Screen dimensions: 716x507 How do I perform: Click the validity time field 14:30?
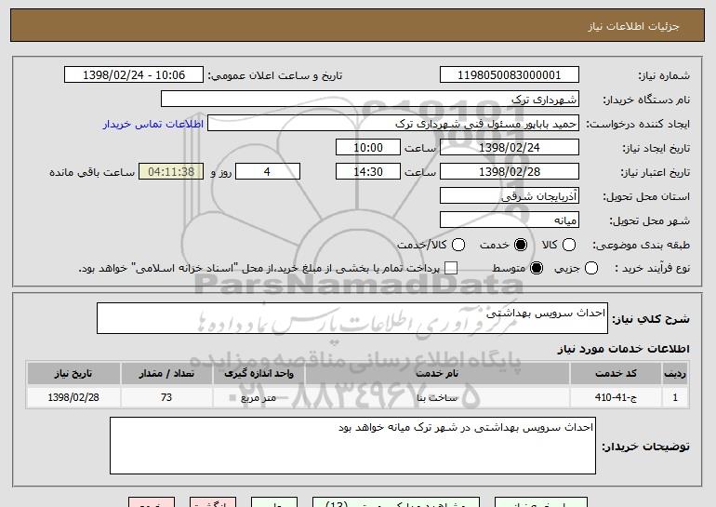click(368, 172)
